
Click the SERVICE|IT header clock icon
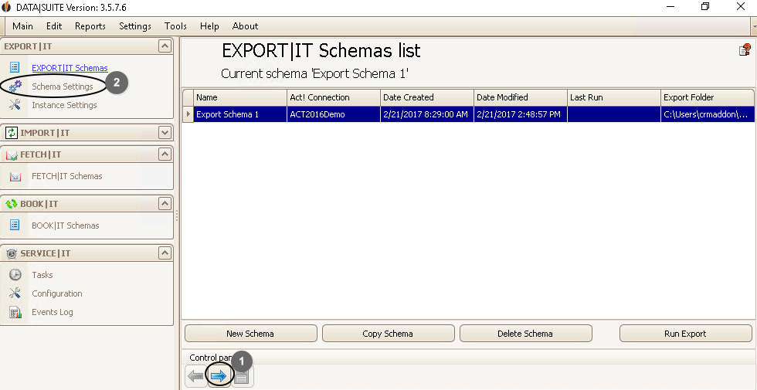(x=12, y=253)
